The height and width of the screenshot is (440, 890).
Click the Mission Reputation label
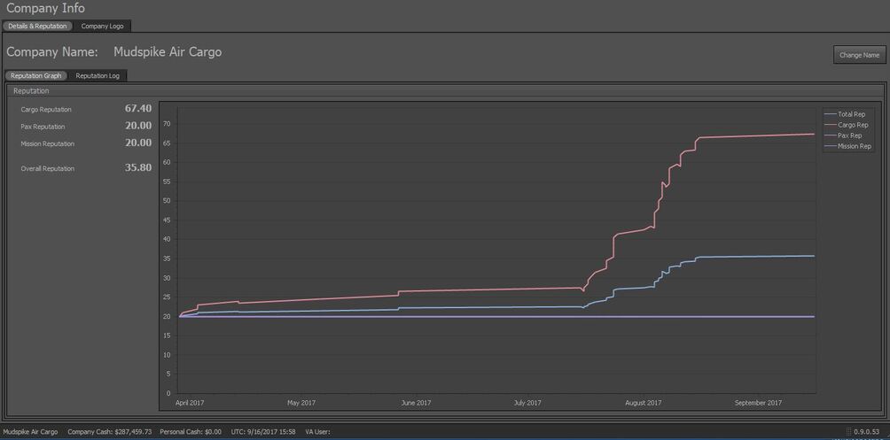pos(48,143)
